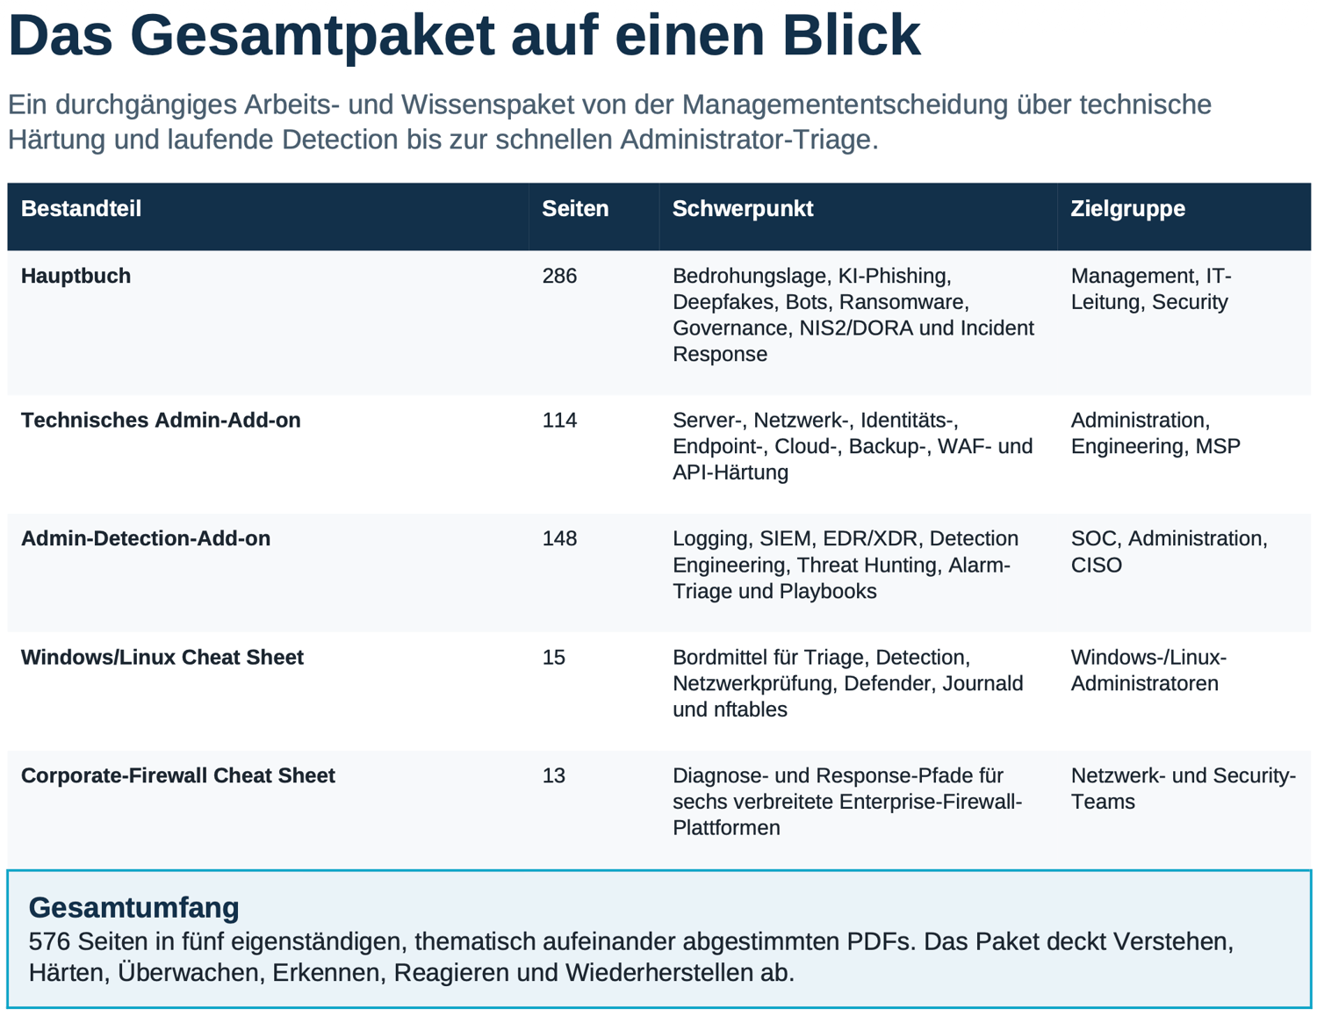The image size is (1317, 1016).
Task: Click the Netzwerk- und Security-Teams cell
Action: pyautogui.click(x=1183, y=789)
